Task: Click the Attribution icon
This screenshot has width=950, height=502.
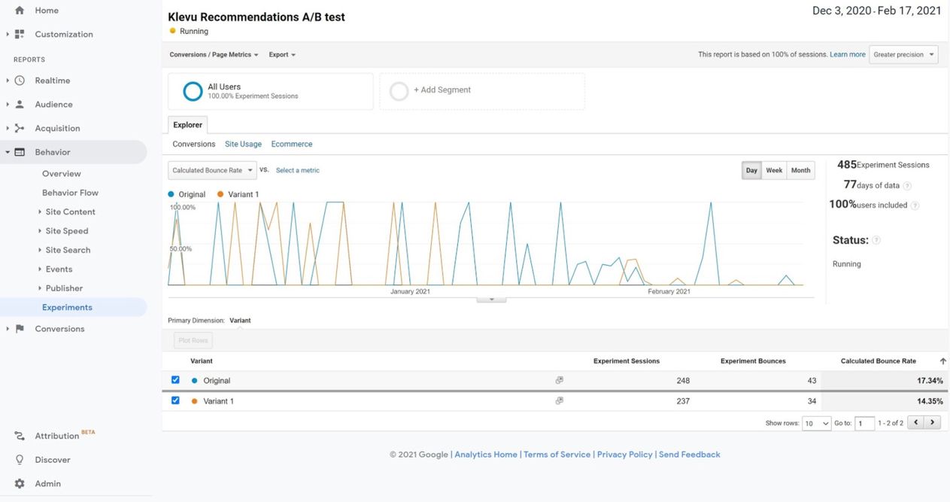Action: [20, 436]
